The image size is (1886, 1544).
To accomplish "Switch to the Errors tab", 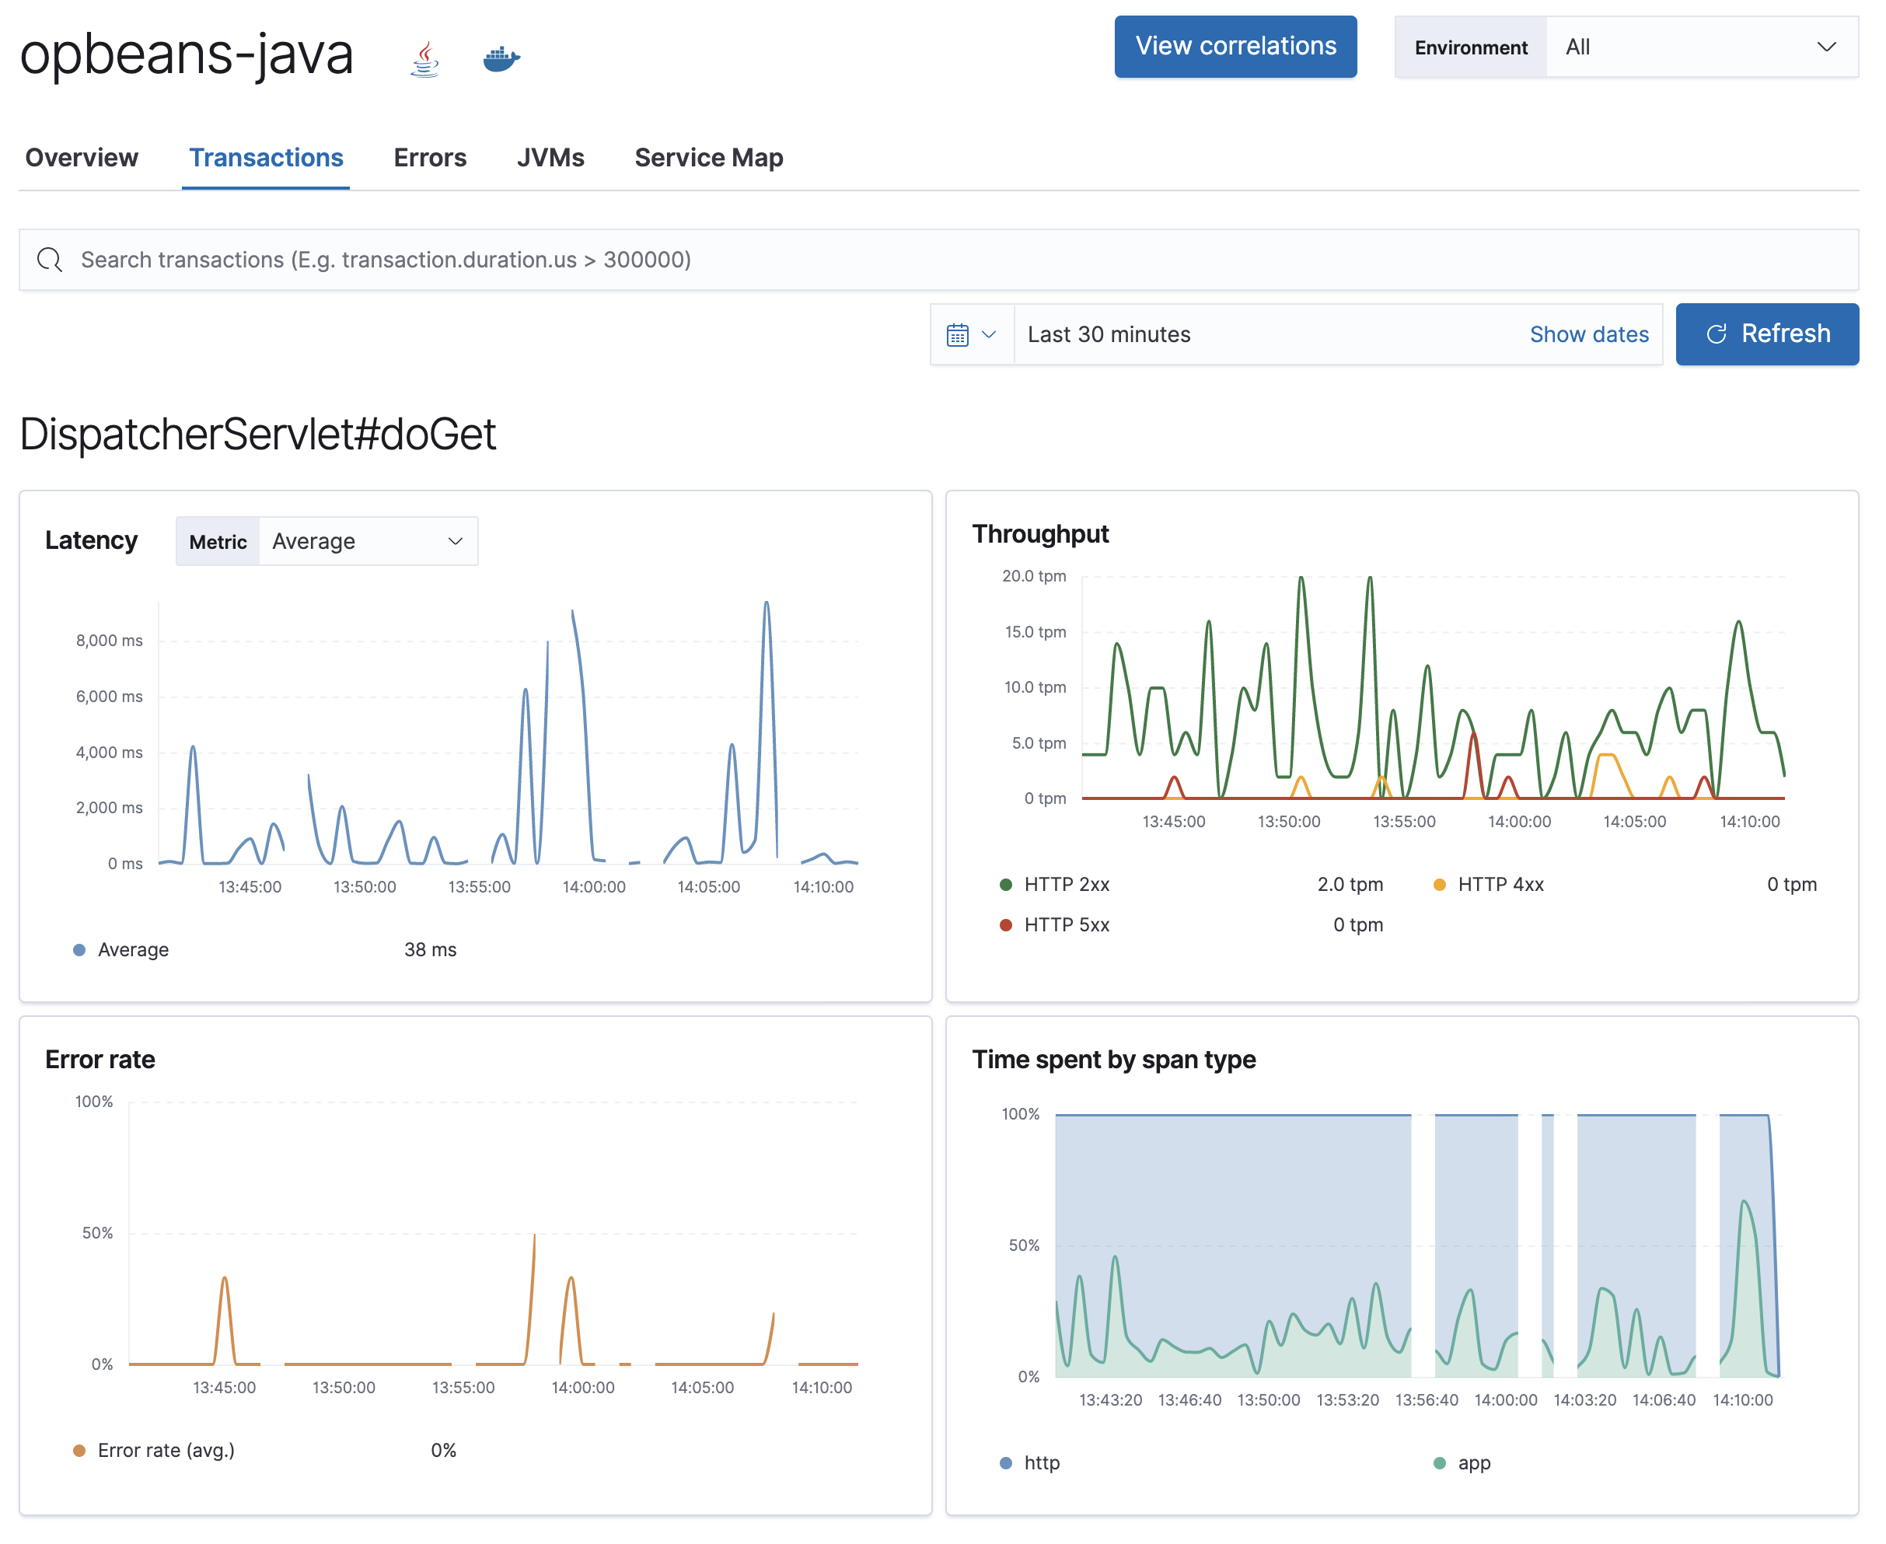I will (429, 156).
